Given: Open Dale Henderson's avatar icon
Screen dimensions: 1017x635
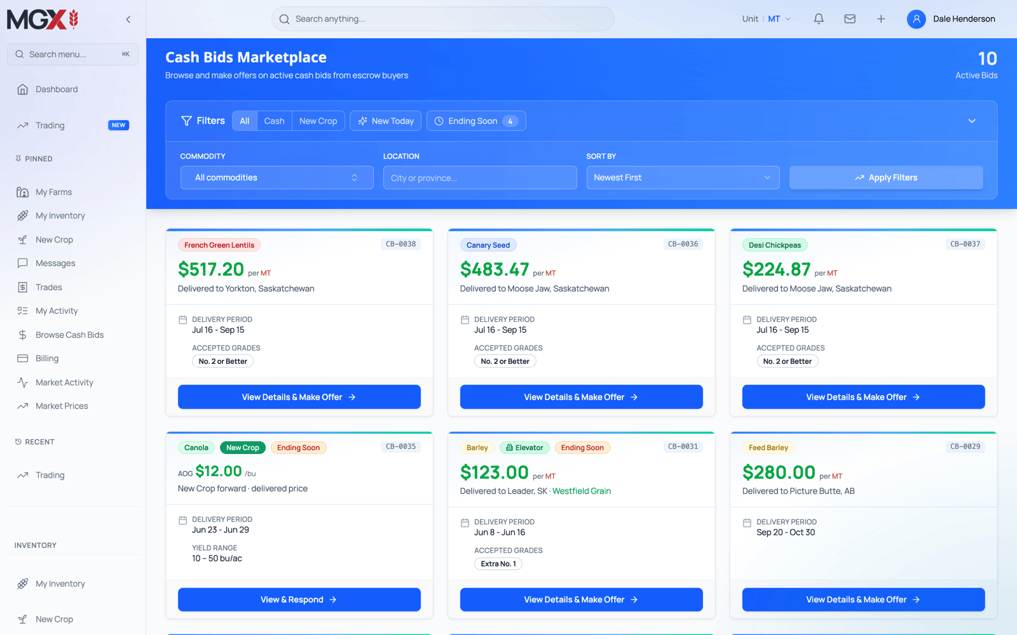Looking at the screenshot, I should click(916, 19).
